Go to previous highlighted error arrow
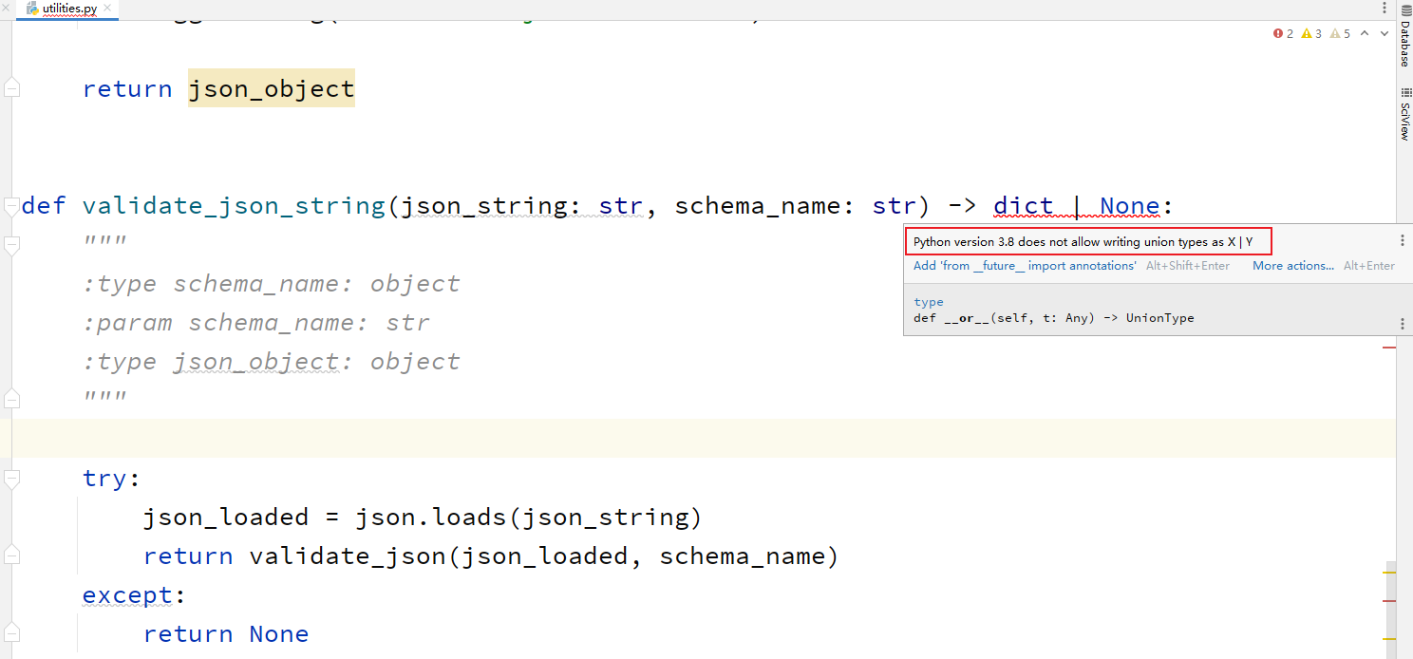1413x659 pixels. [x=1365, y=33]
